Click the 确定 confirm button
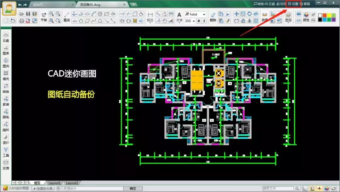340x192 pixels. tap(133, 188)
